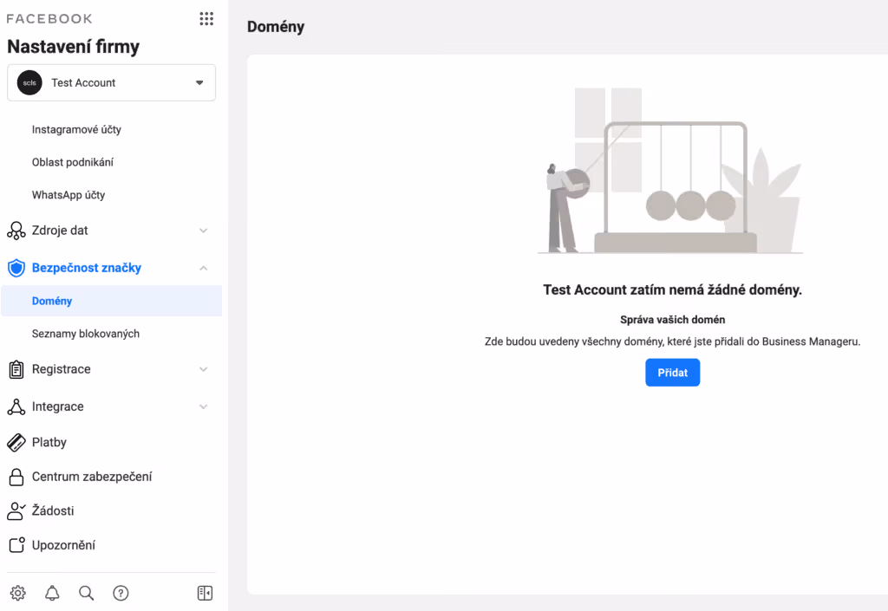The height and width of the screenshot is (611, 888).
Task: Click the blue Přidat button
Action: tap(672, 372)
